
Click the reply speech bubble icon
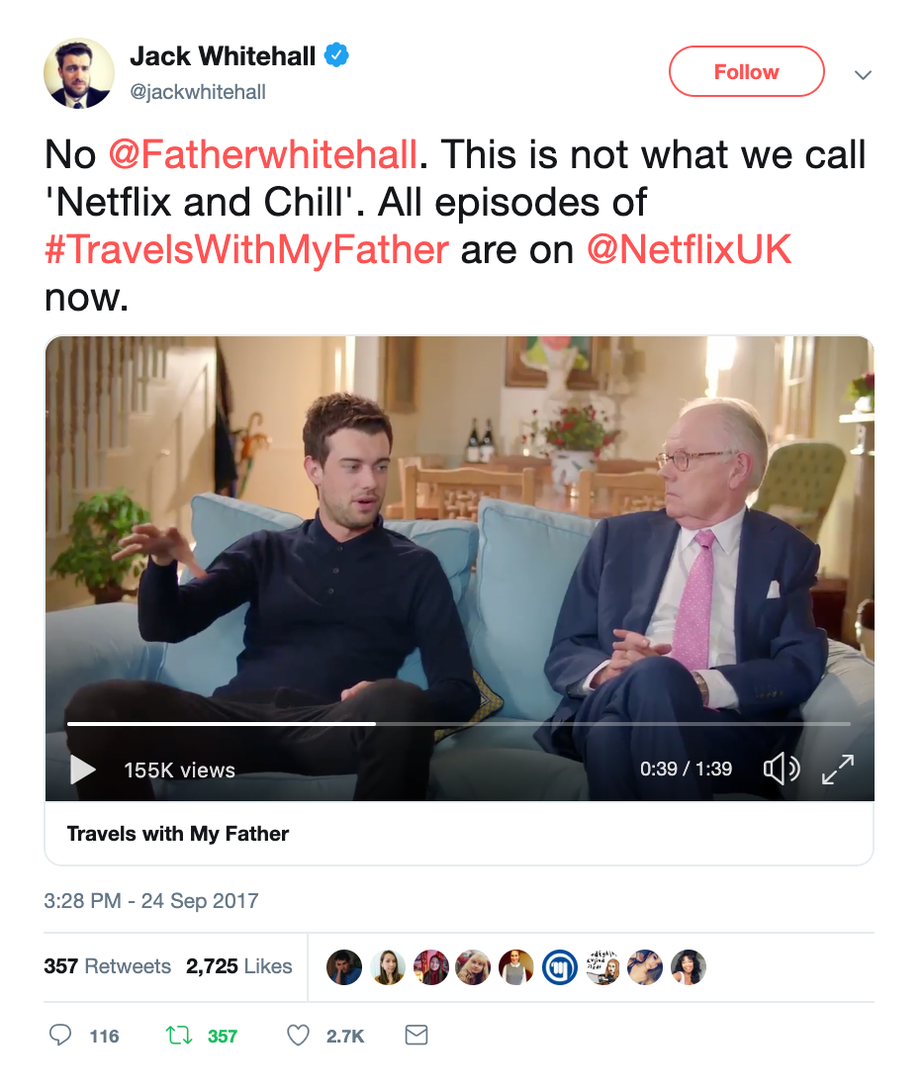pyautogui.click(x=61, y=1036)
